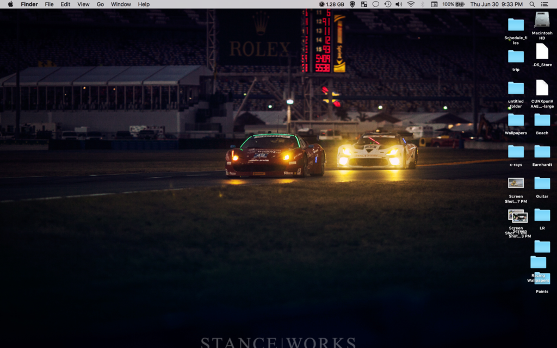557x348 pixels.
Task: Open the Time Machine menu icon
Action: pyautogui.click(x=387, y=4)
